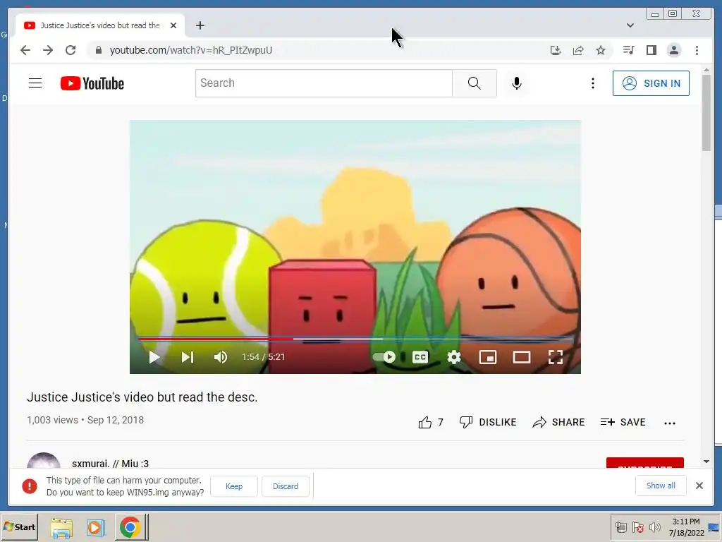Click the page scrollbar thumb
The image size is (722, 542).
coord(706,113)
